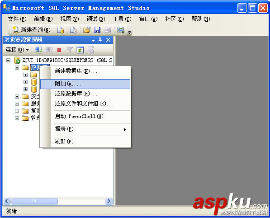The width and height of the screenshot is (270, 218).
Task: Open the 调试(D) menu
Action: (x=96, y=19)
